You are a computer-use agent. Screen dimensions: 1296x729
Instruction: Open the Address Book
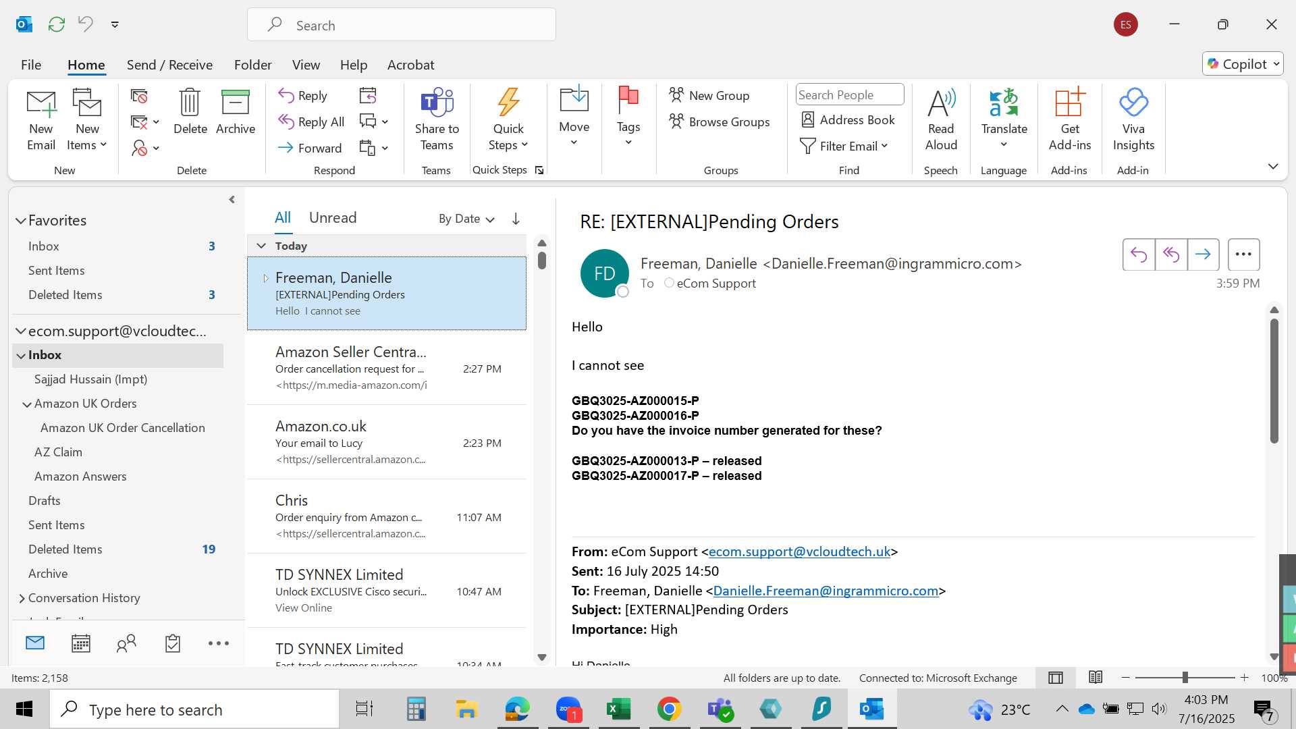point(848,120)
